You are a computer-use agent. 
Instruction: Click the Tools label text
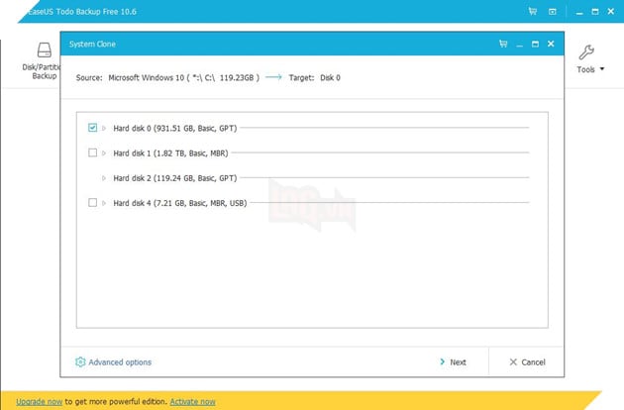point(585,69)
